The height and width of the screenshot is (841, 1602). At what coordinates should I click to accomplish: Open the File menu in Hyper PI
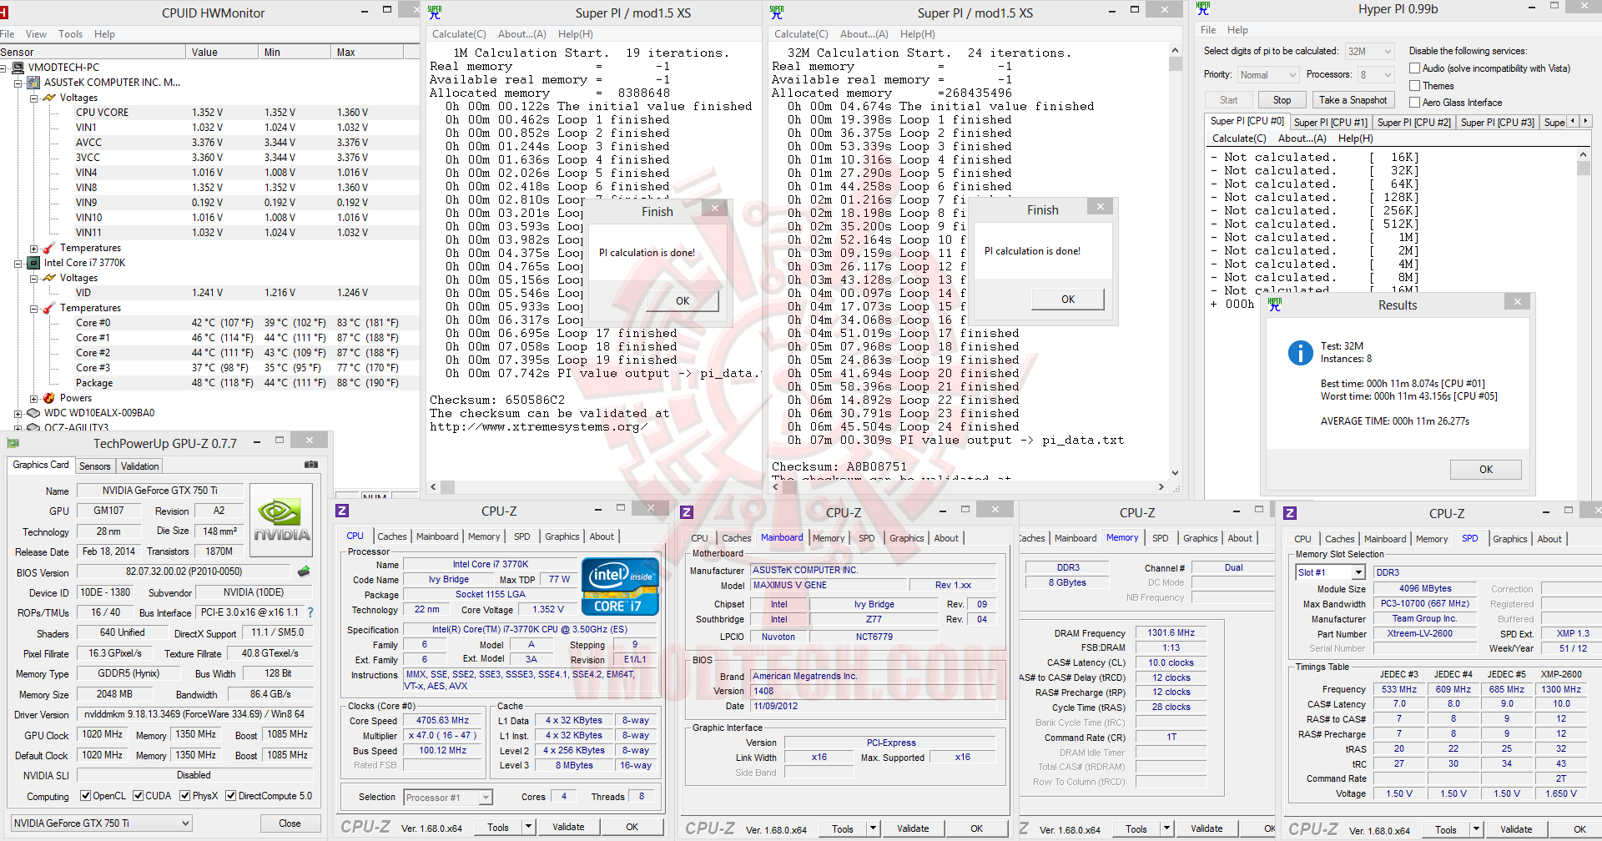[x=1208, y=30]
